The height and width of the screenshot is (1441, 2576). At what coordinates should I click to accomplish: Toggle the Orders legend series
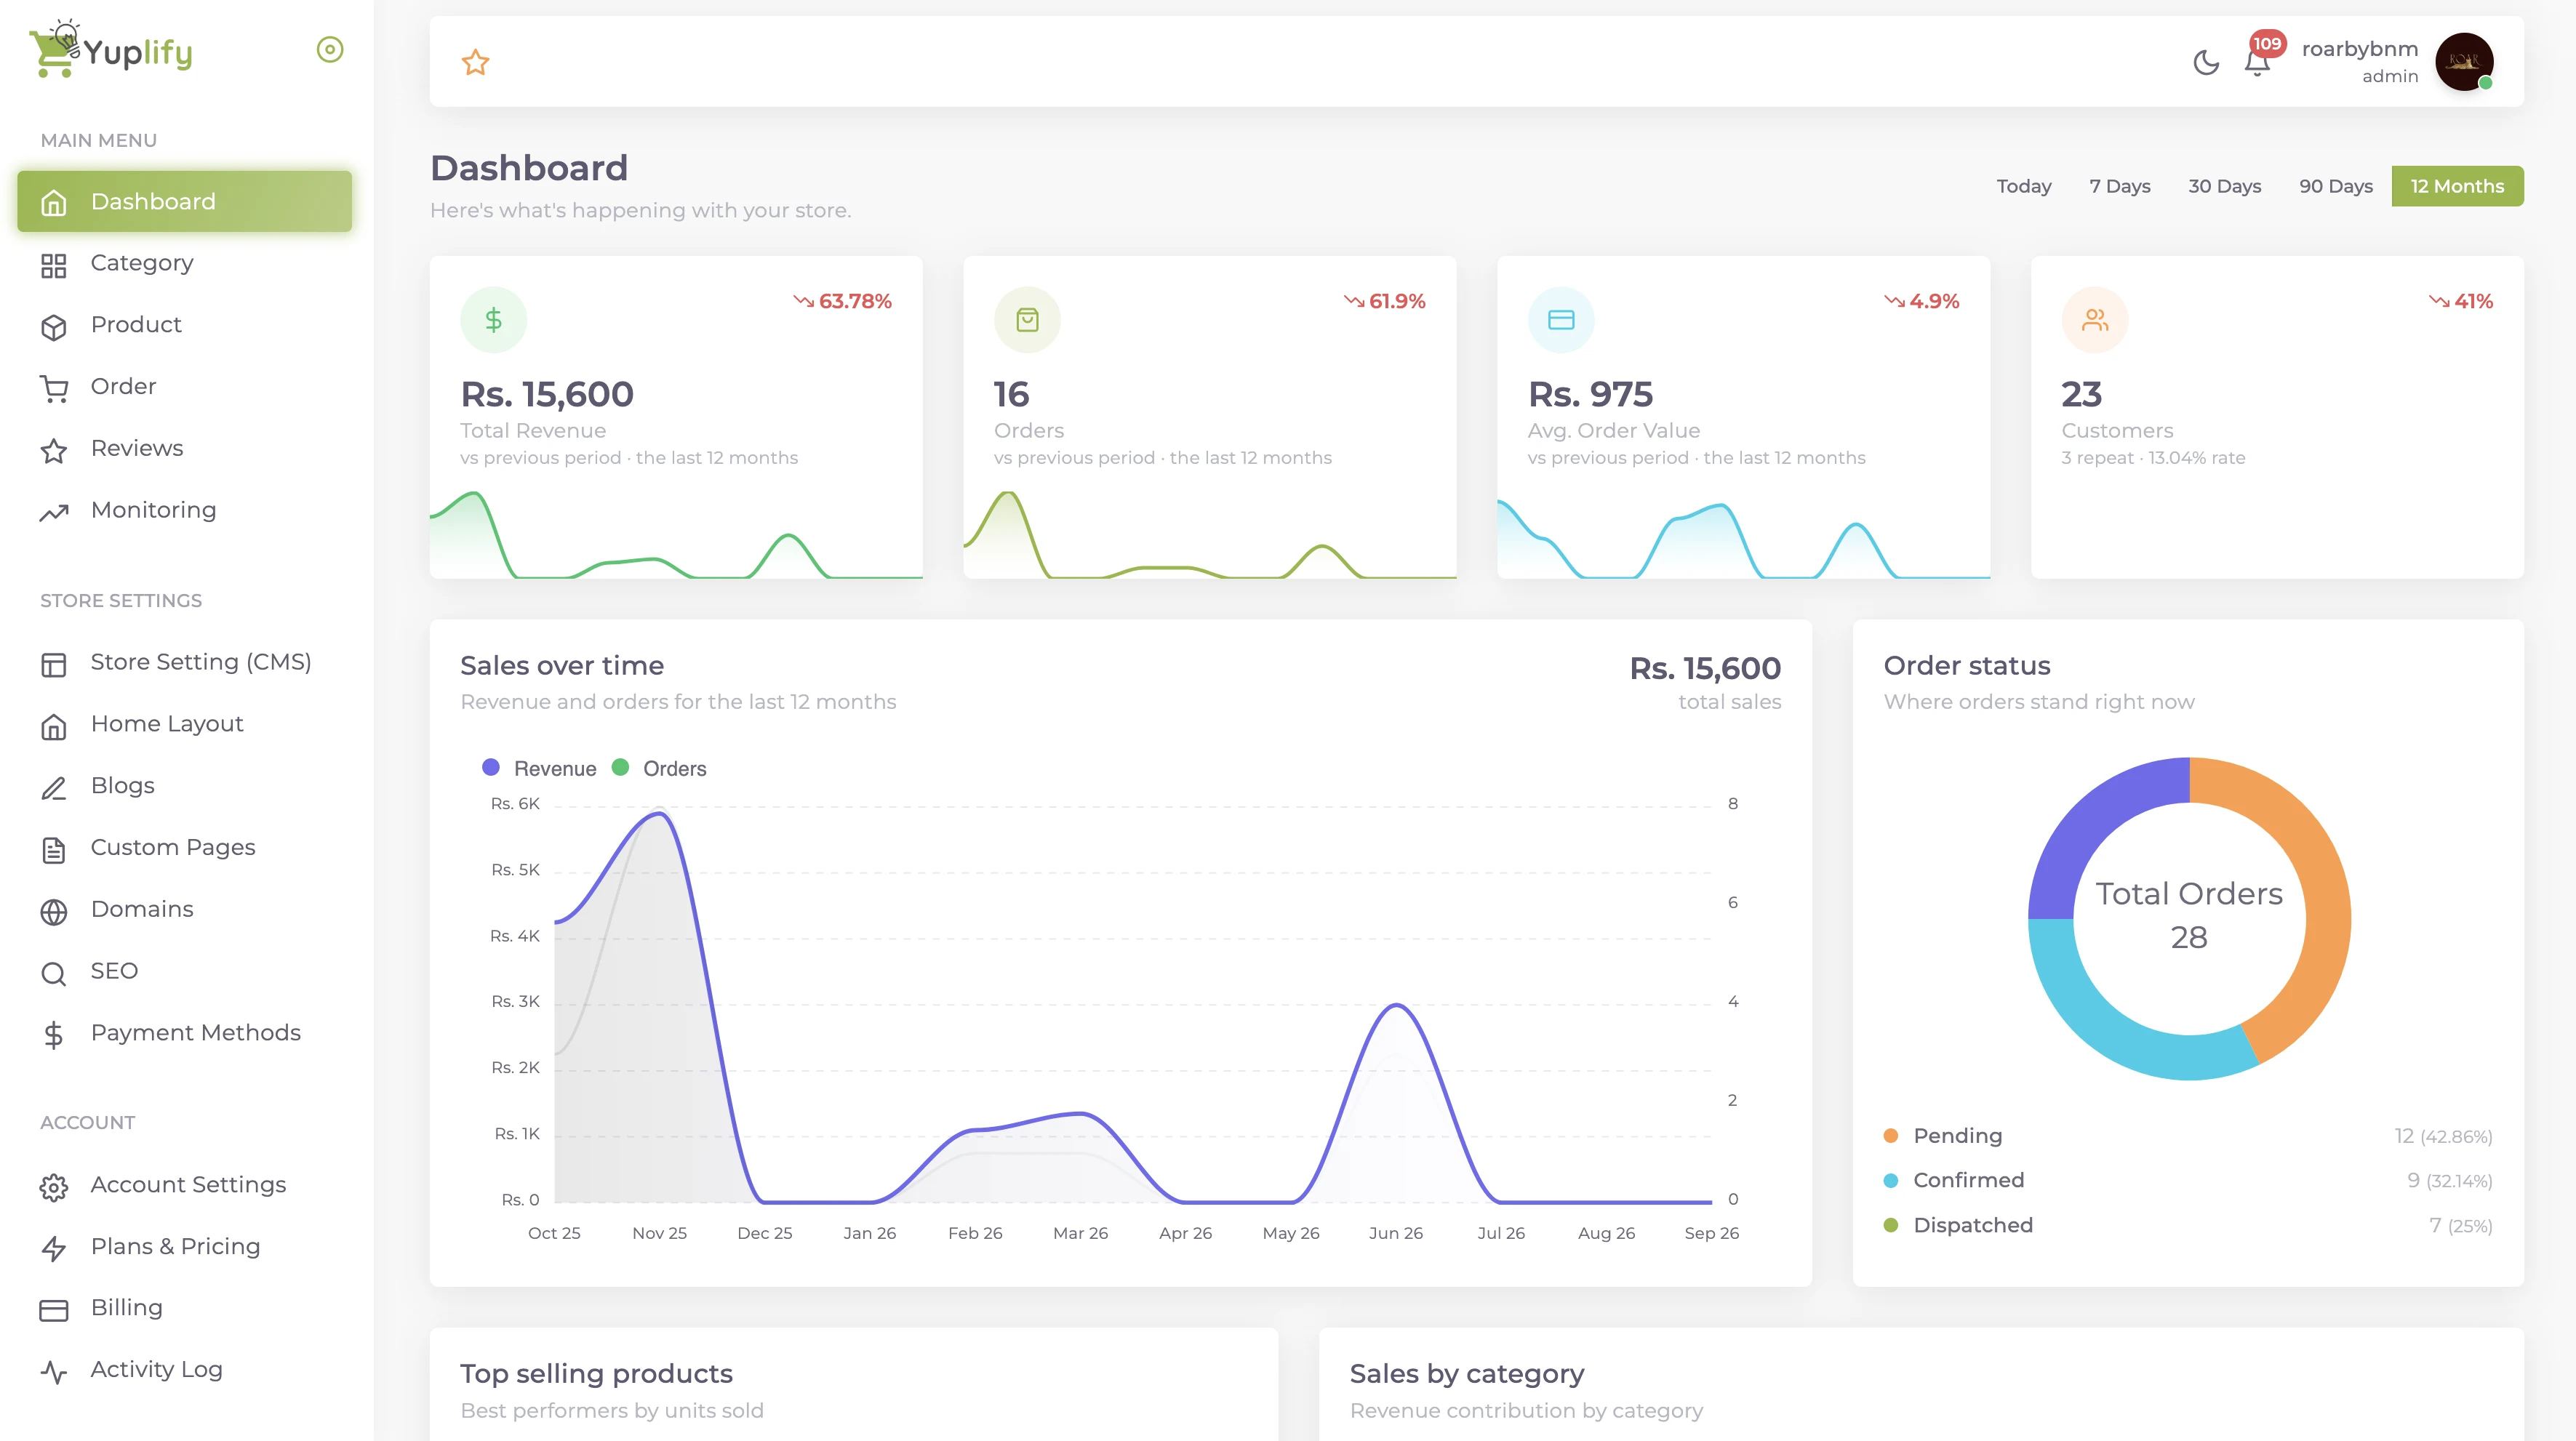pyautogui.click(x=659, y=768)
